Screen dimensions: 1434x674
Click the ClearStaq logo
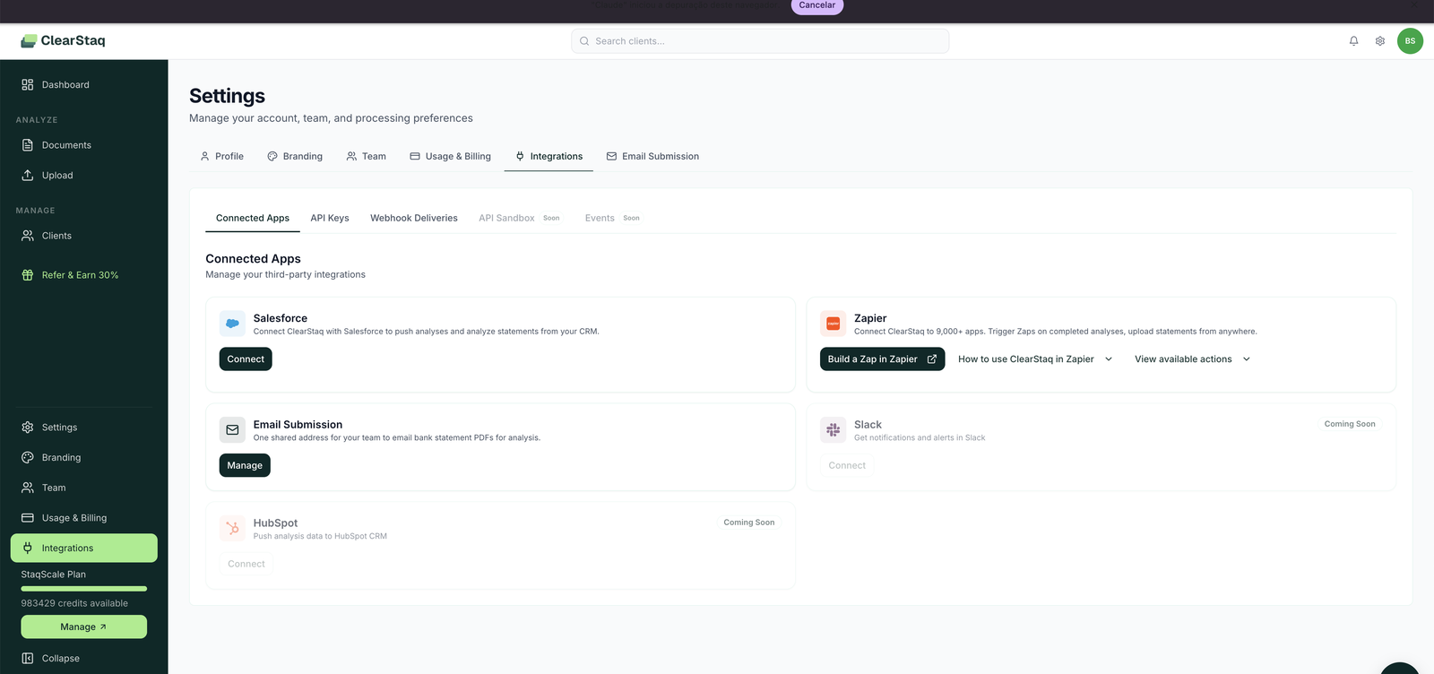63,40
